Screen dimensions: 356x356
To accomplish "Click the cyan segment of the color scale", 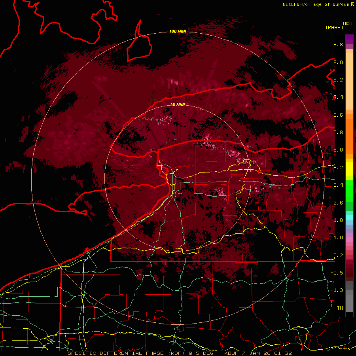I will (349, 218).
